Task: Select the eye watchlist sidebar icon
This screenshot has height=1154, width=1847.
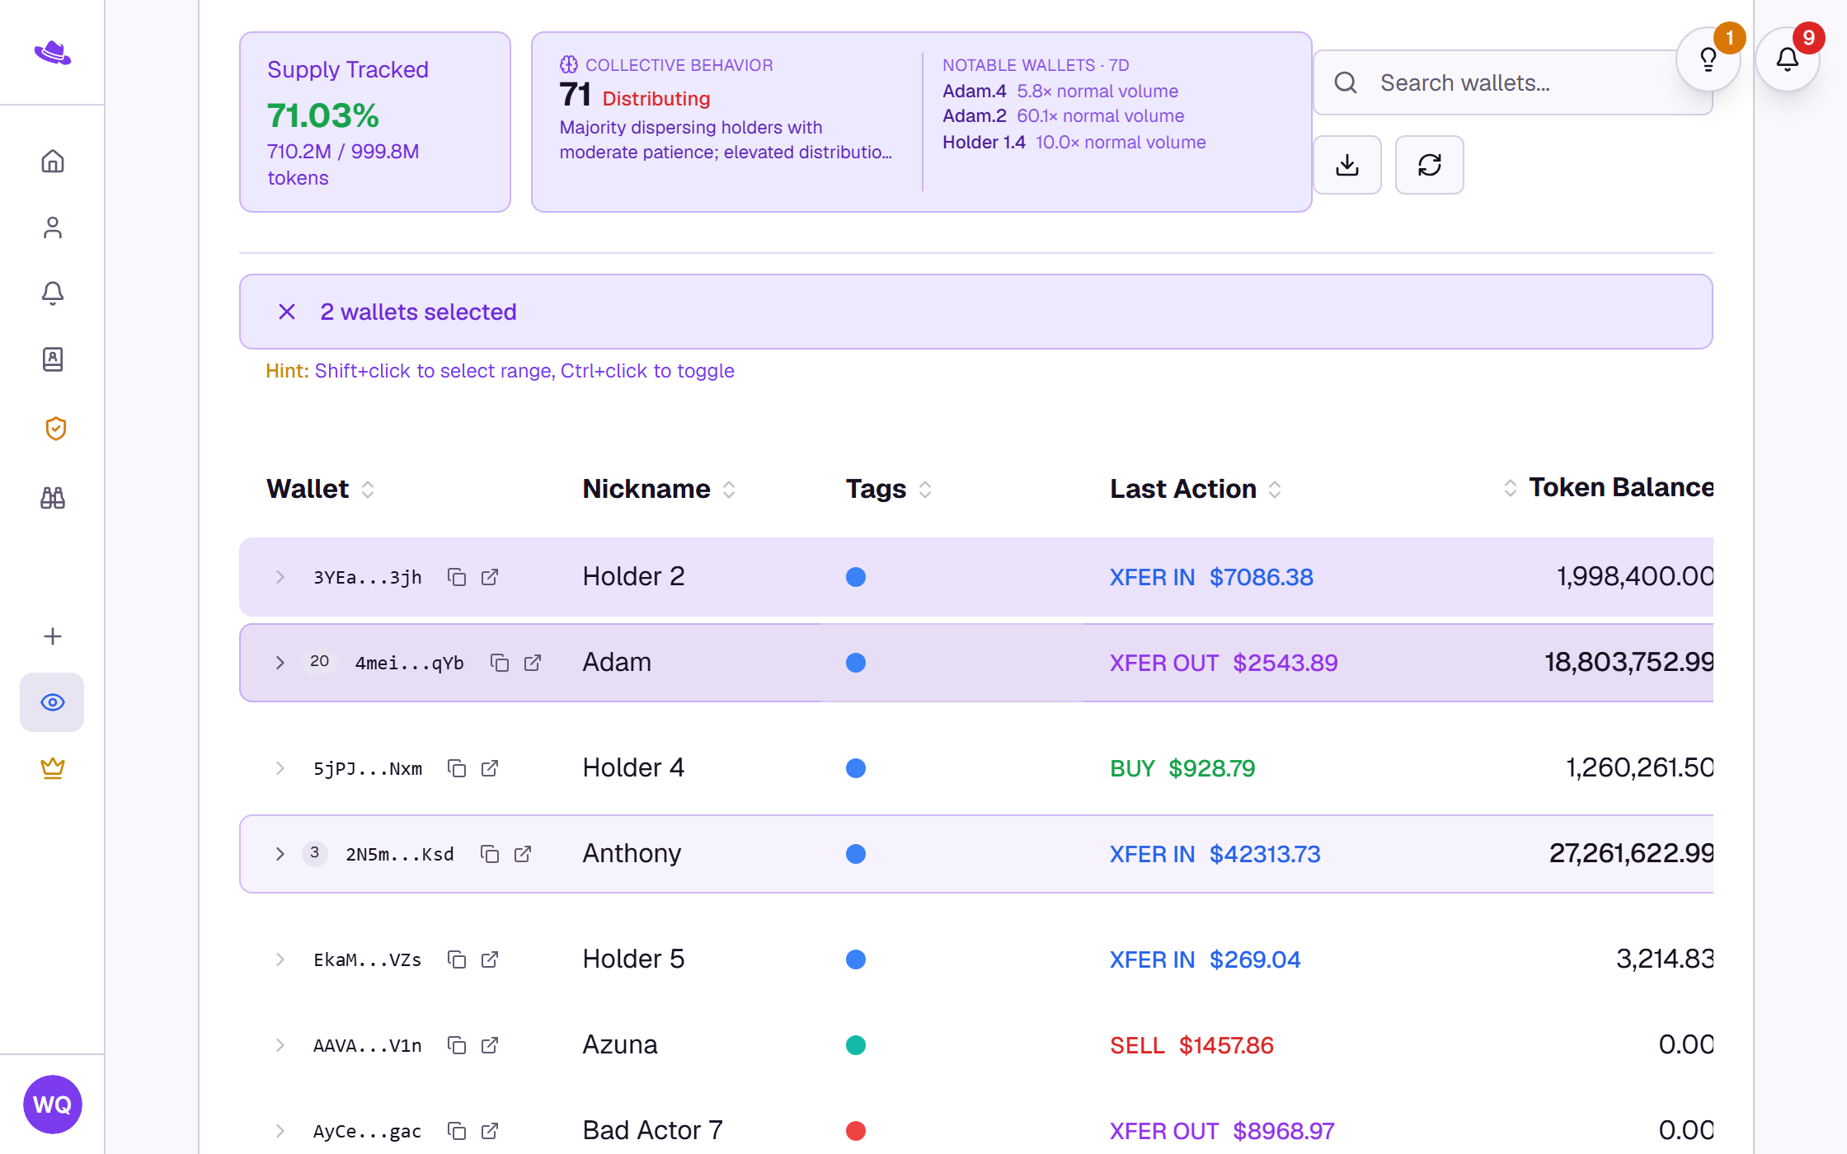Action: pyautogui.click(x=52, y=702)
